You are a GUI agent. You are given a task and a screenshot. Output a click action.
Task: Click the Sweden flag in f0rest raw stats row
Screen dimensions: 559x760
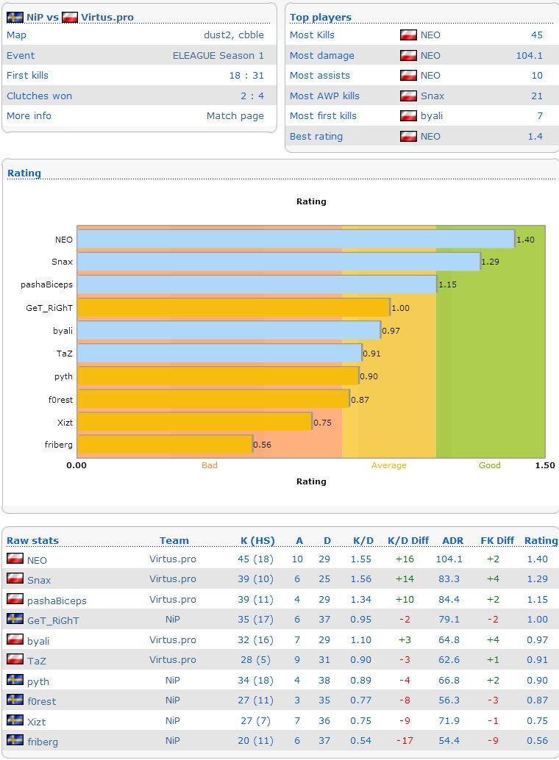(15, 700)
